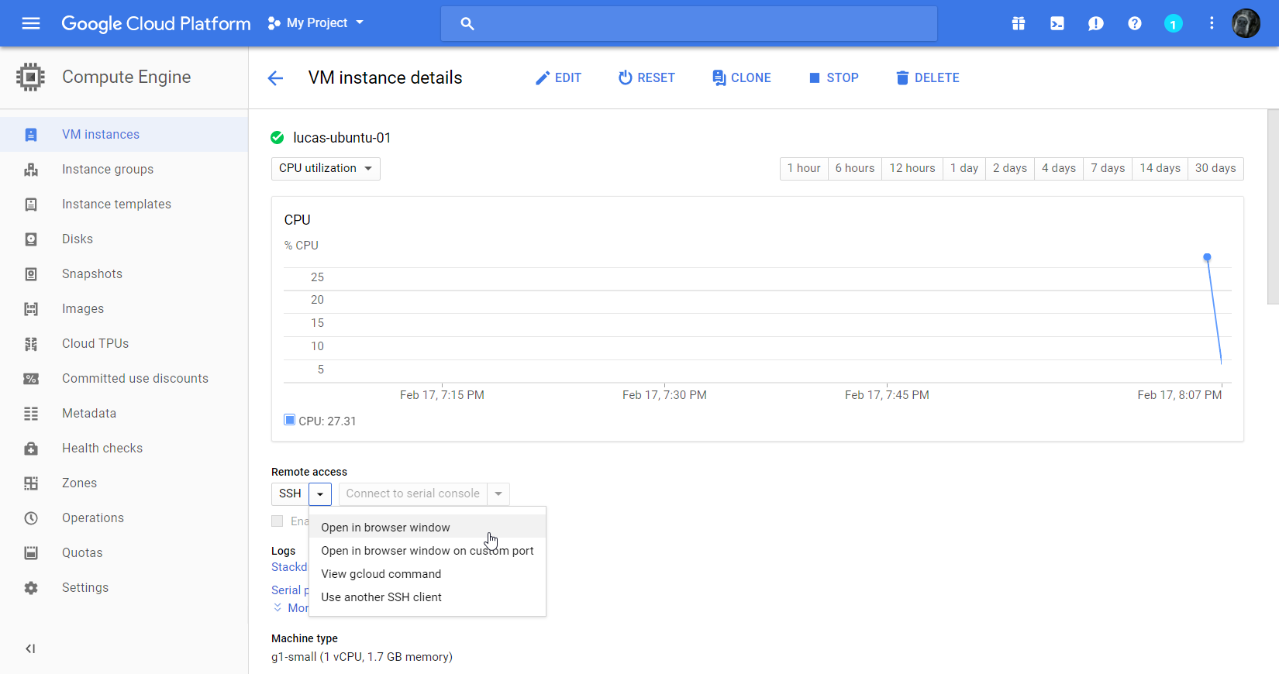Screen dimensions: 1279x674
Task: Click the page vertical scrollbar
Action: coord(1273,207)
